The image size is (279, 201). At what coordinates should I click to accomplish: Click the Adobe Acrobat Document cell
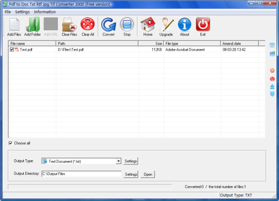185,49
